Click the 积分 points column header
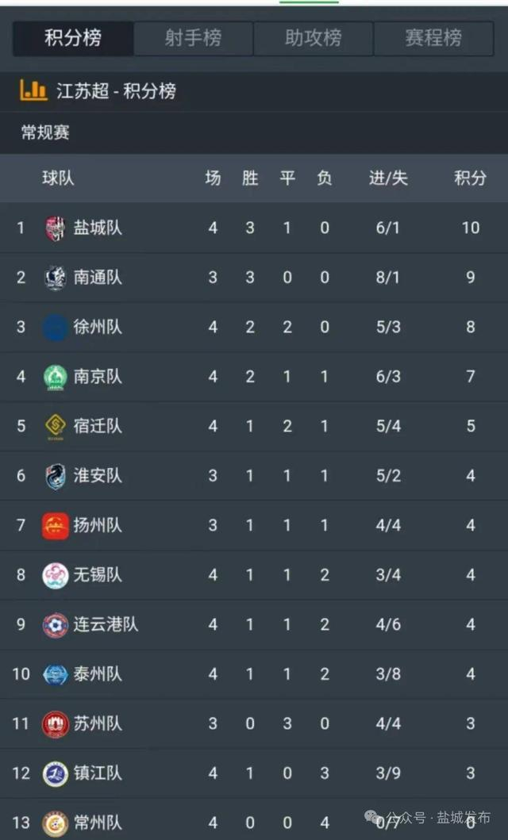Screen dimensions: 508x840 (470, 178)
